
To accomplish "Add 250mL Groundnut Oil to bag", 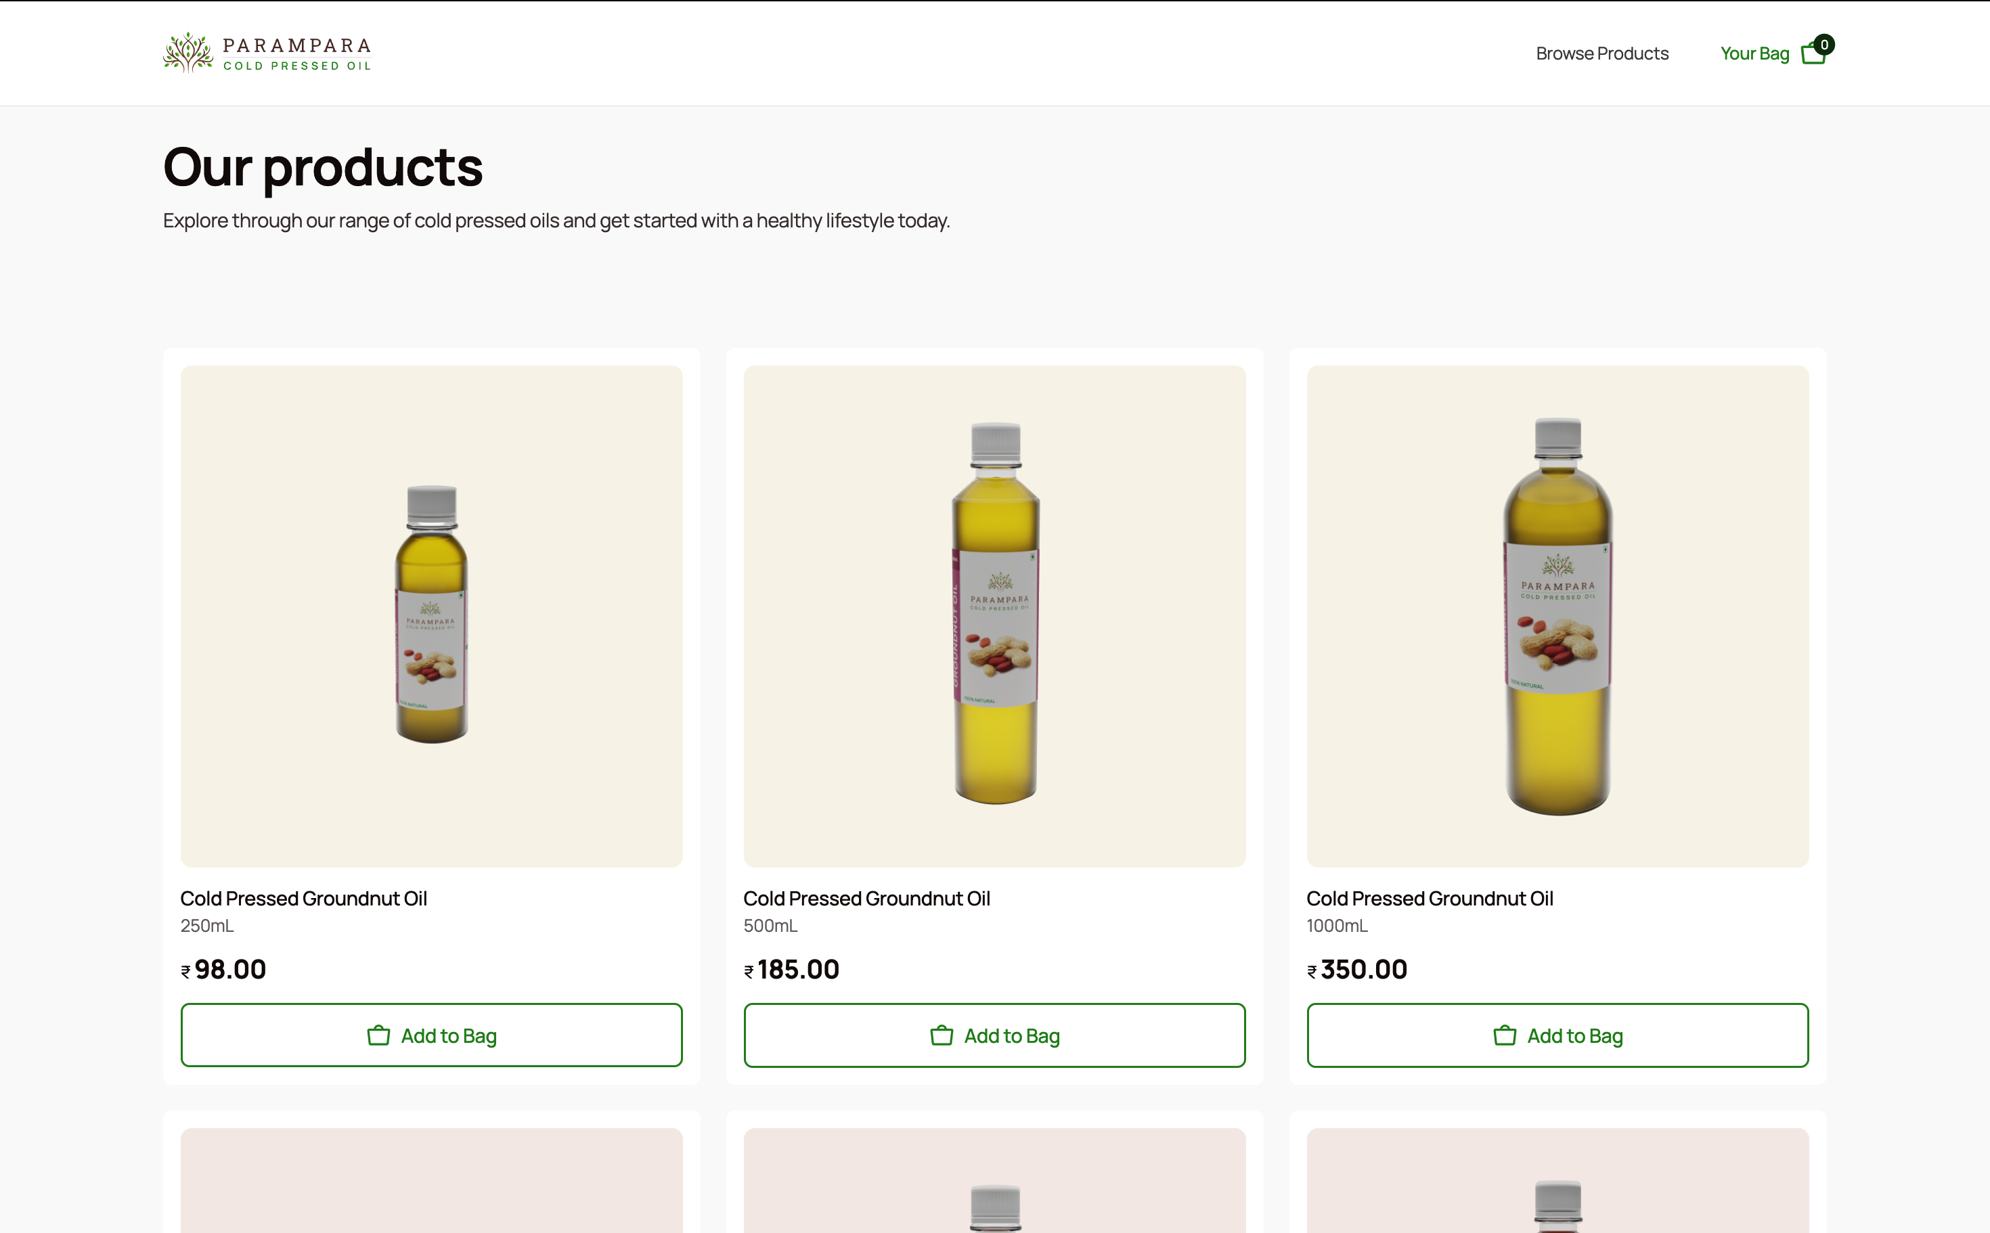I will coord(431,1035).
